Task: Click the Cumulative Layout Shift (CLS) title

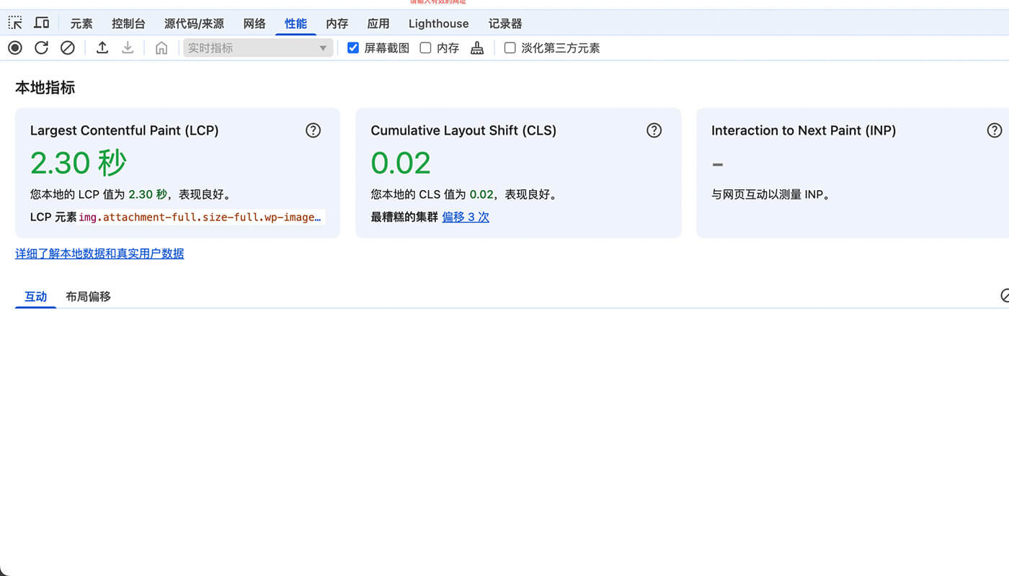Action: (463, 130)
